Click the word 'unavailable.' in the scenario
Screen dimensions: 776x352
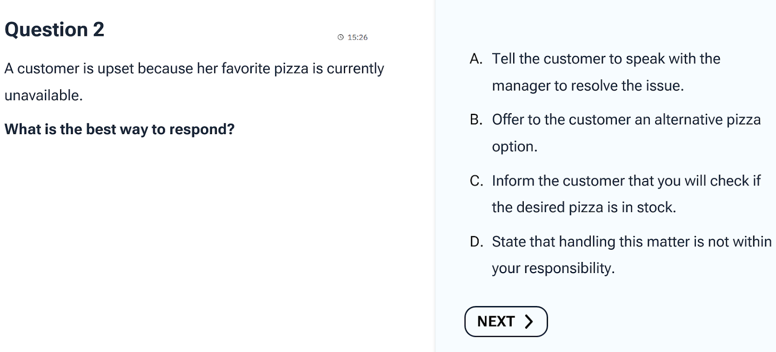pyautogui.click(x=44, y=95)
